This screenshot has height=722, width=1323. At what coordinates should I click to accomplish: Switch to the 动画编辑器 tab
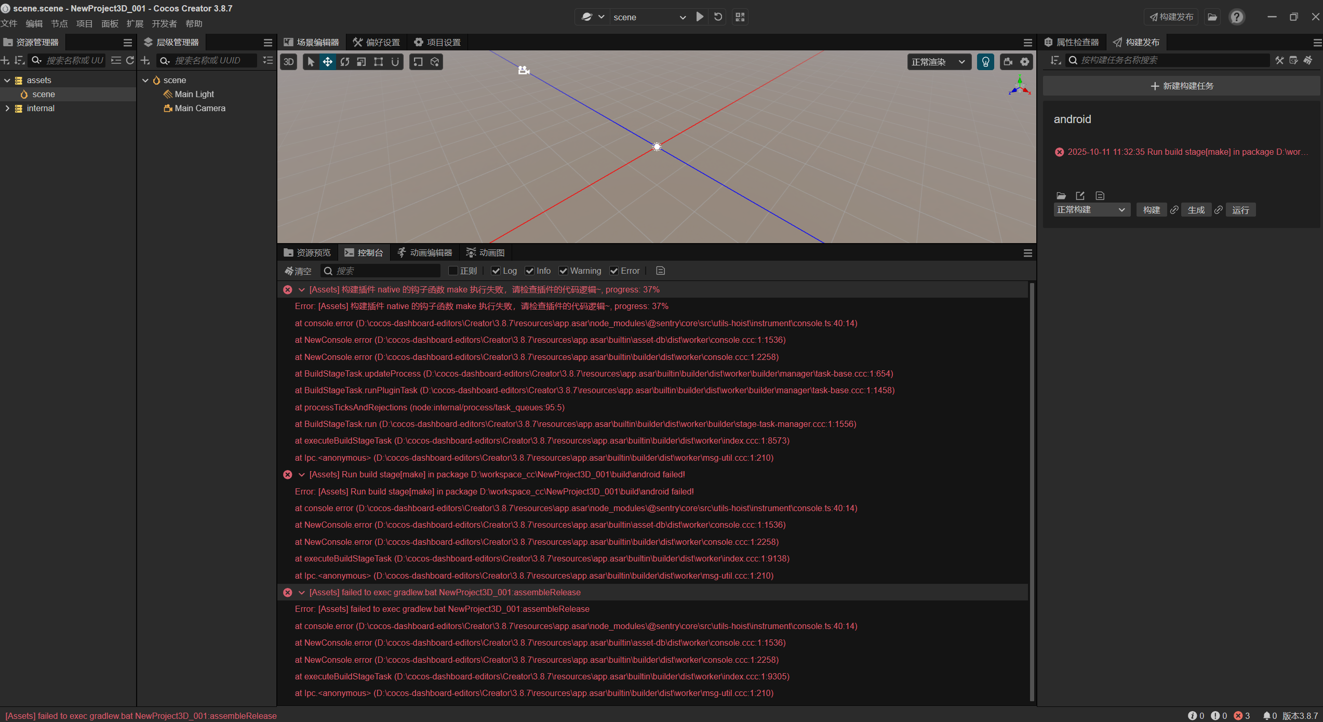pyautogui.click(x=425, y=252)
